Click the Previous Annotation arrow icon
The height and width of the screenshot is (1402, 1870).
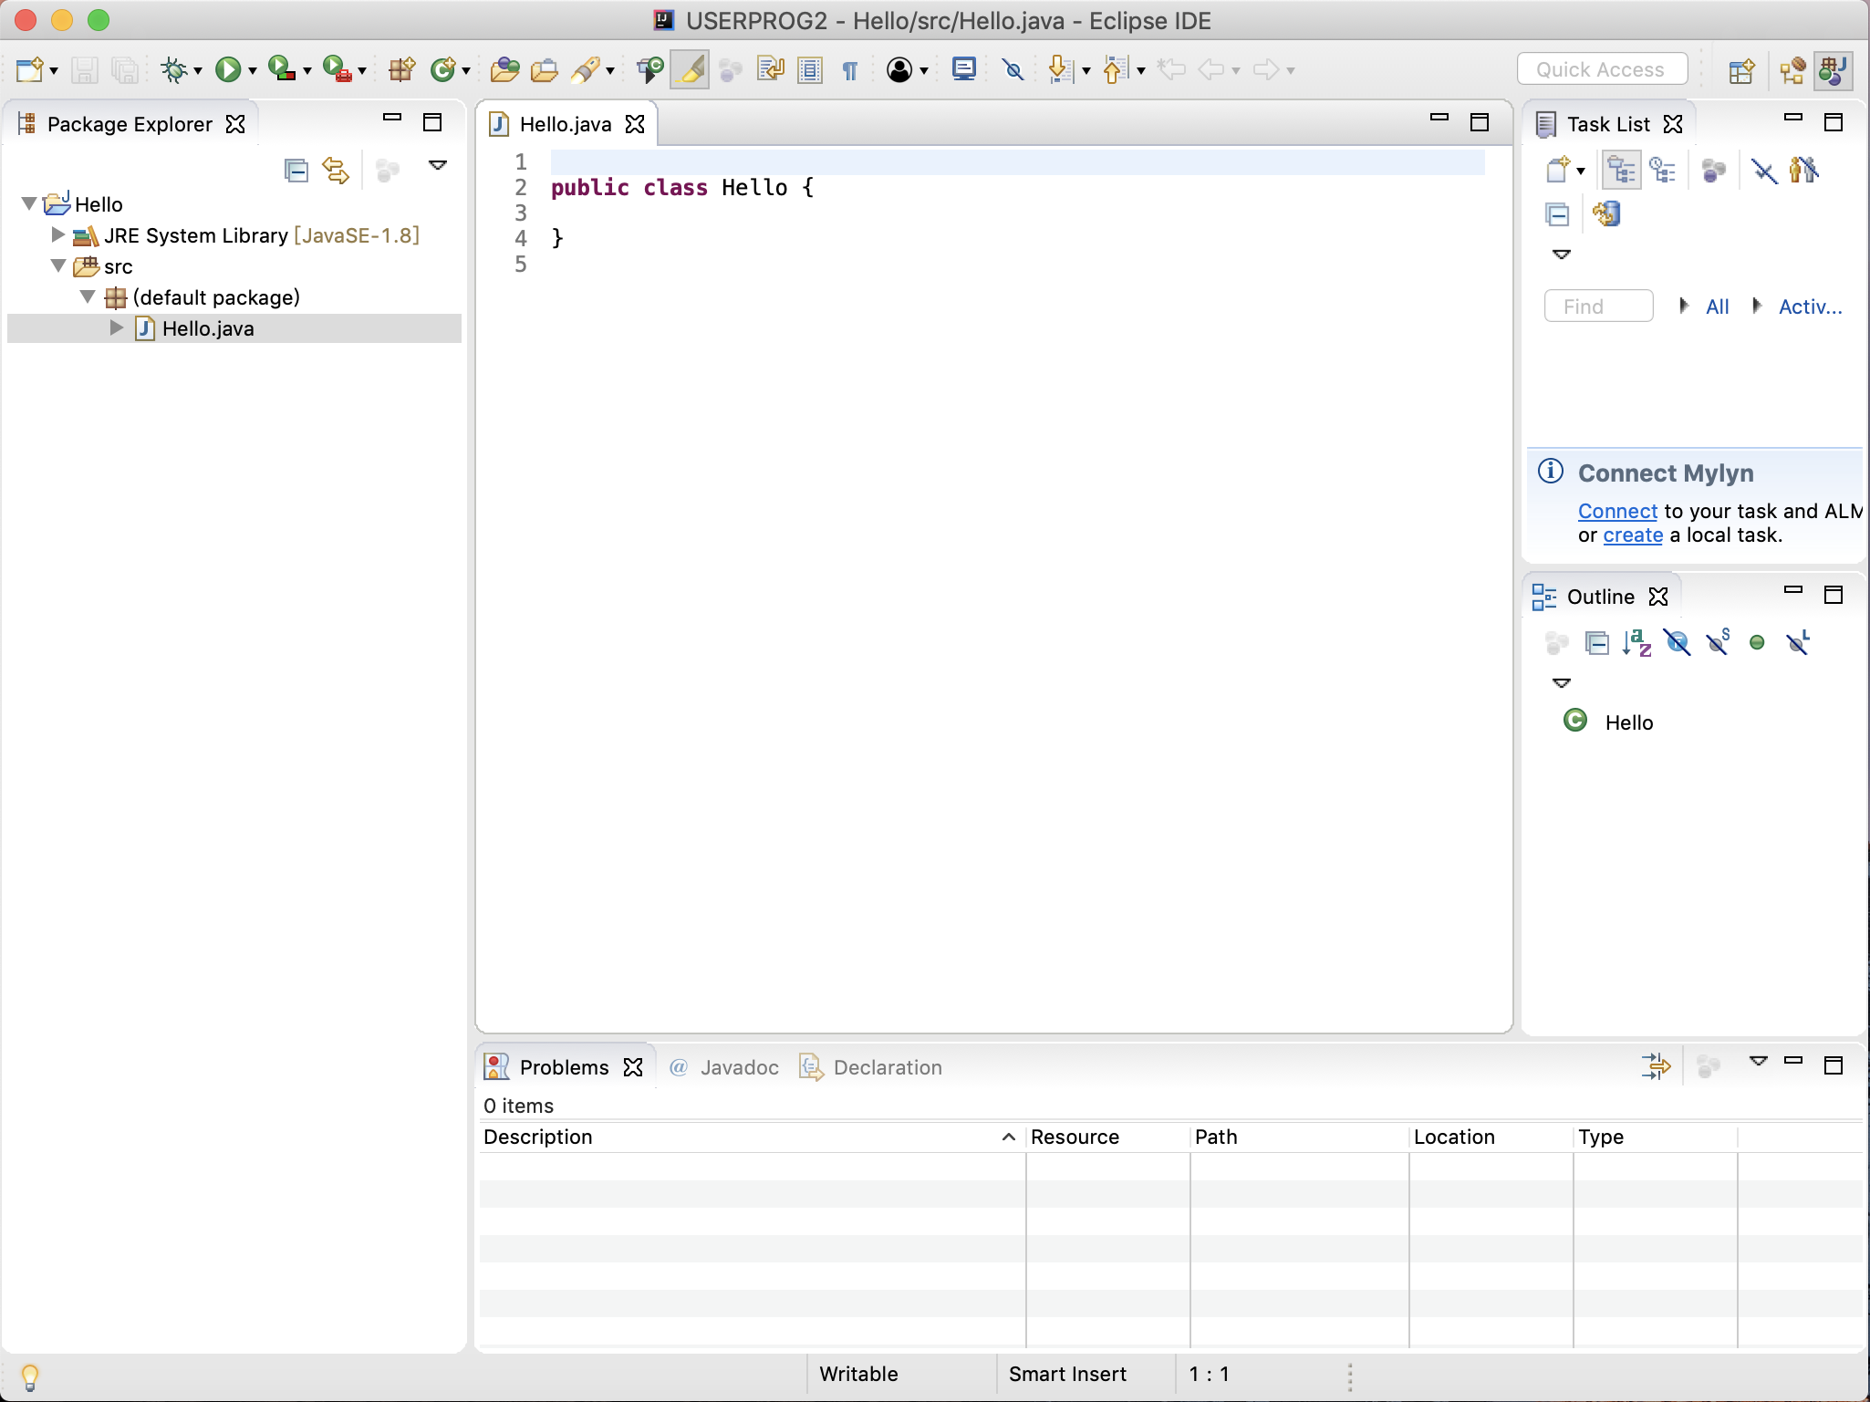click(1115, 69)
